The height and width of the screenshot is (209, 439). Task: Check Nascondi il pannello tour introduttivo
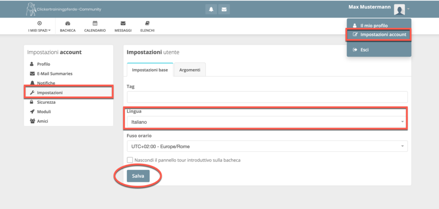130,160
